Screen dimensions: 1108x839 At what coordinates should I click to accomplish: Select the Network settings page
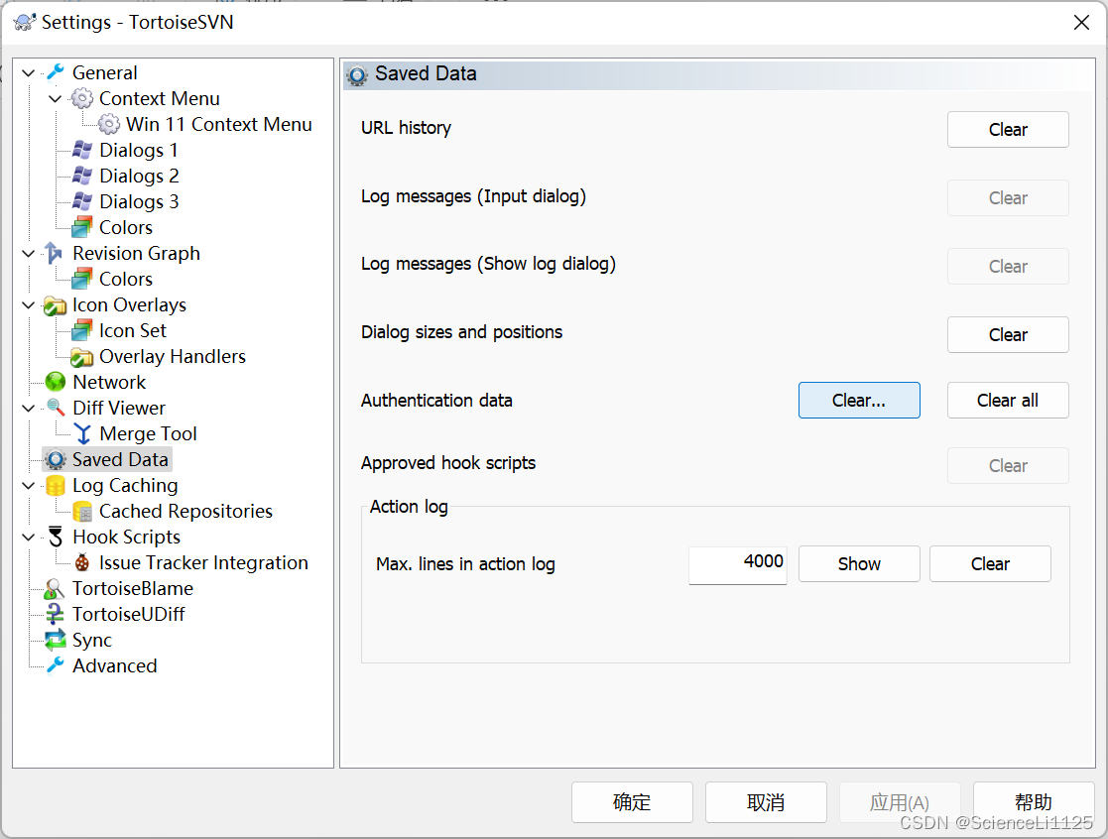click(109, 382)
